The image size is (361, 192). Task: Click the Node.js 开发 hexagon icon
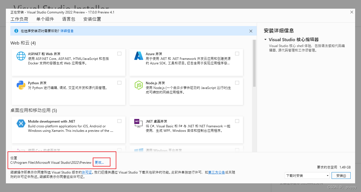click(139, 85)
